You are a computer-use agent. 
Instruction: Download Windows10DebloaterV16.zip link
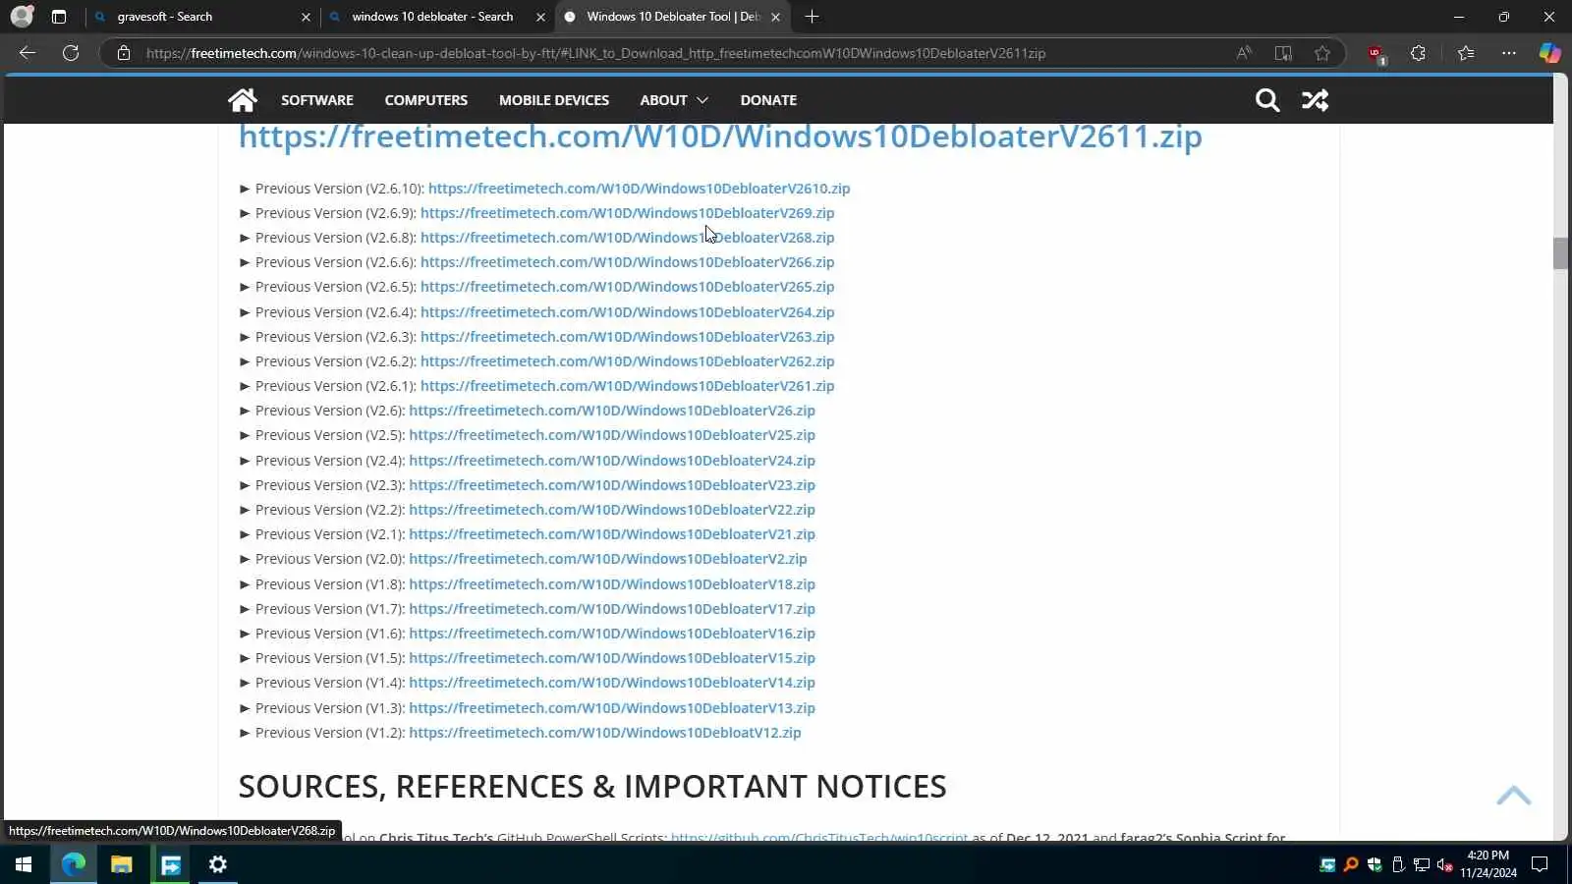coord(612,634)
